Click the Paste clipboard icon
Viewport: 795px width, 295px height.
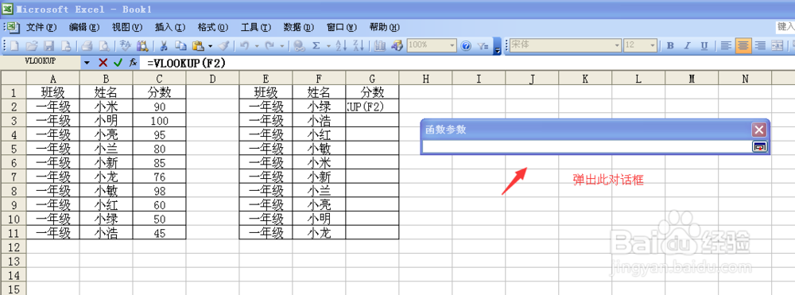click(x=198, y=45)
